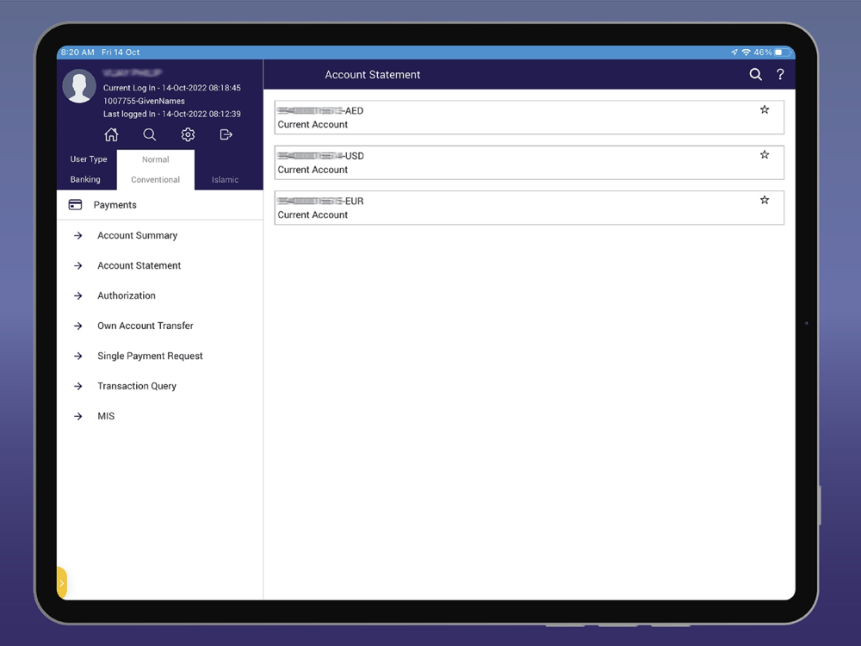
Task: Tap the logout icon in sidebar
Action: click(226, 134)
